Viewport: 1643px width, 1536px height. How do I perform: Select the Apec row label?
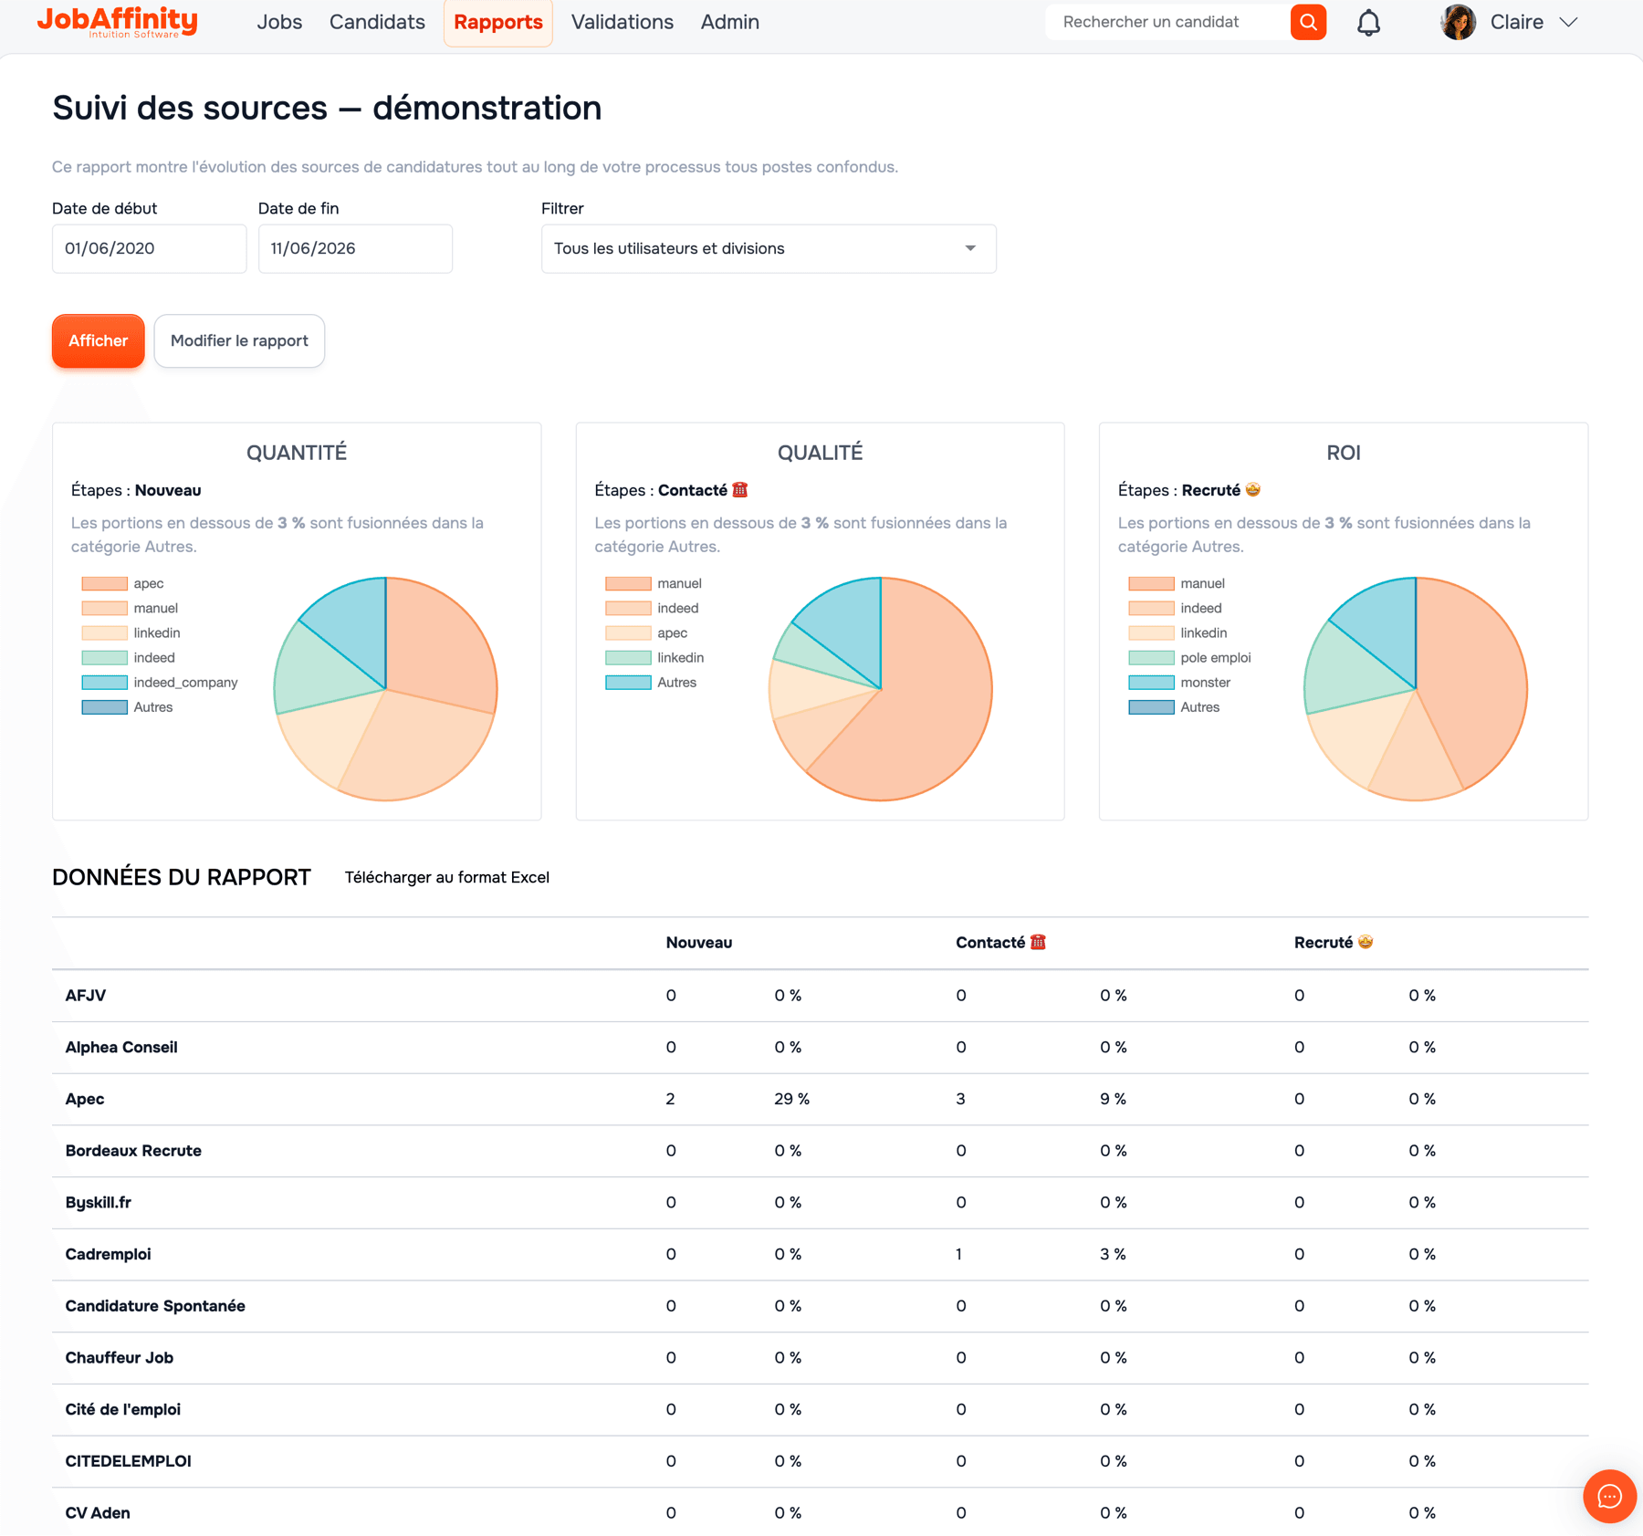(x=85, y=1099)
